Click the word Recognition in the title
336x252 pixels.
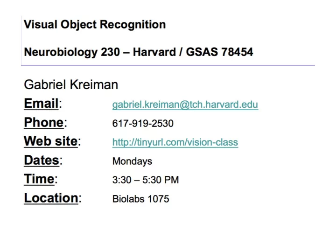click(x=133, y=25)
